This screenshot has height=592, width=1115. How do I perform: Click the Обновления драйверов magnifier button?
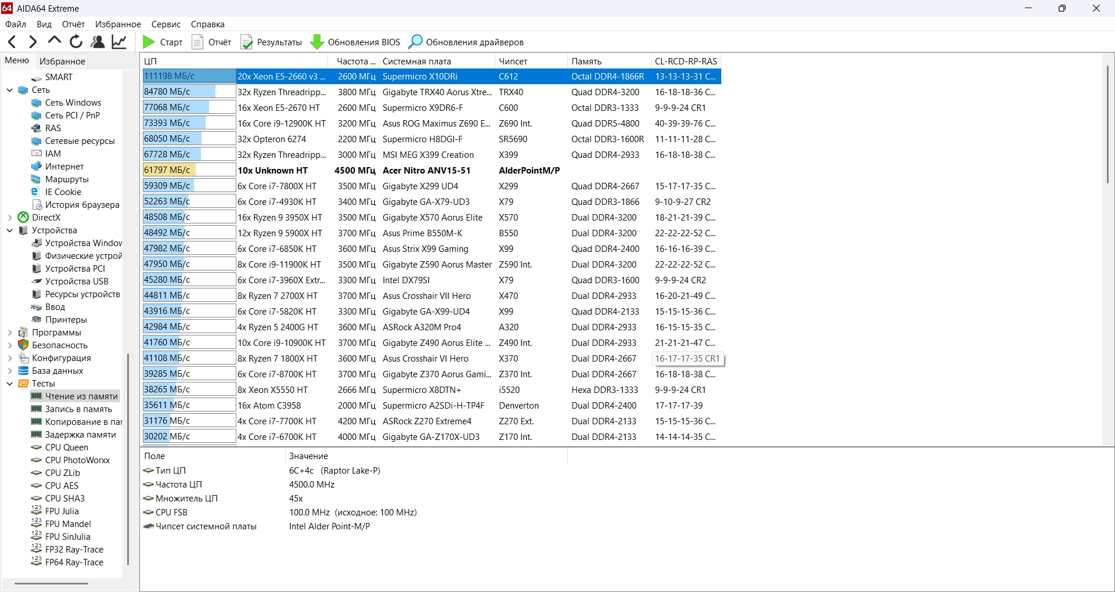point(466,42)
